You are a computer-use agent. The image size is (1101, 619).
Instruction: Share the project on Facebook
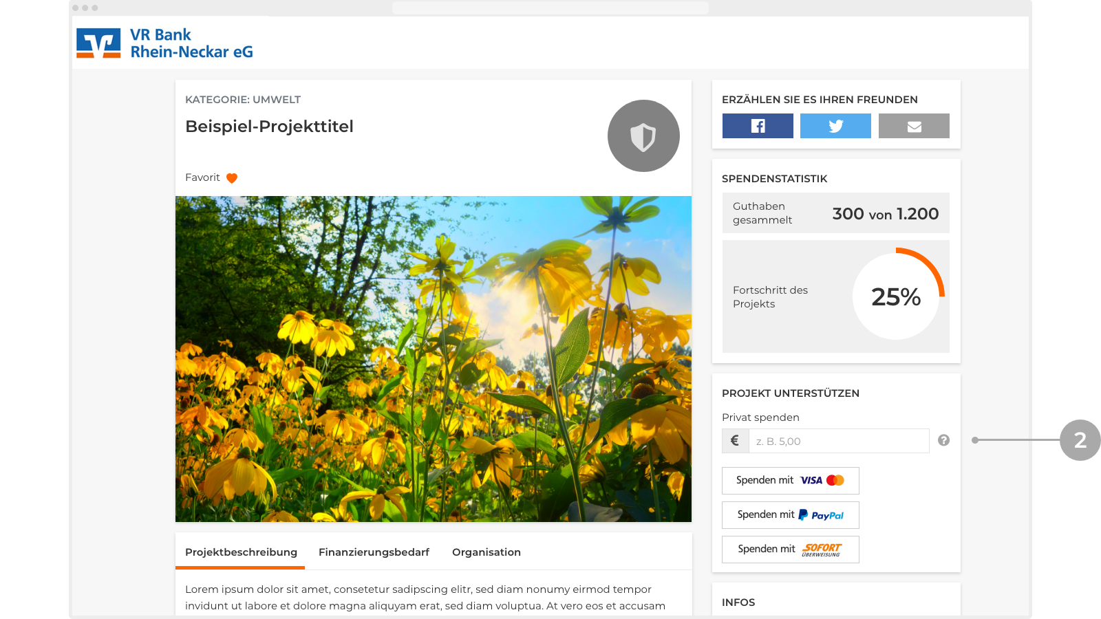tap(758, 126)
